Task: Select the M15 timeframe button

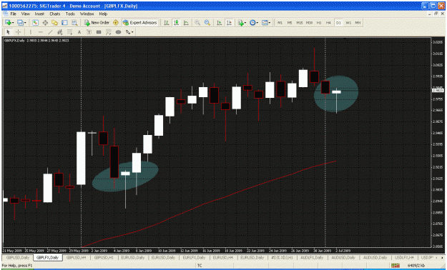Action: tap(300, 23)
